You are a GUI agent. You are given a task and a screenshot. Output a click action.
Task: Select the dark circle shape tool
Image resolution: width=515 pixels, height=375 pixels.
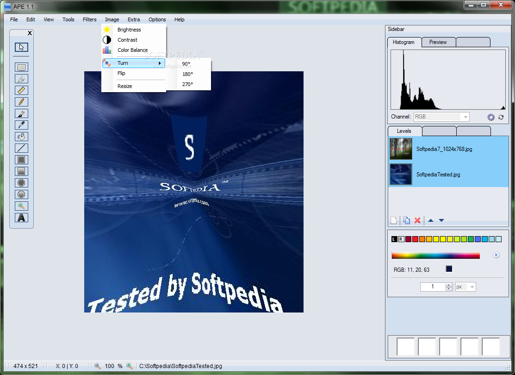coord(21,183)
